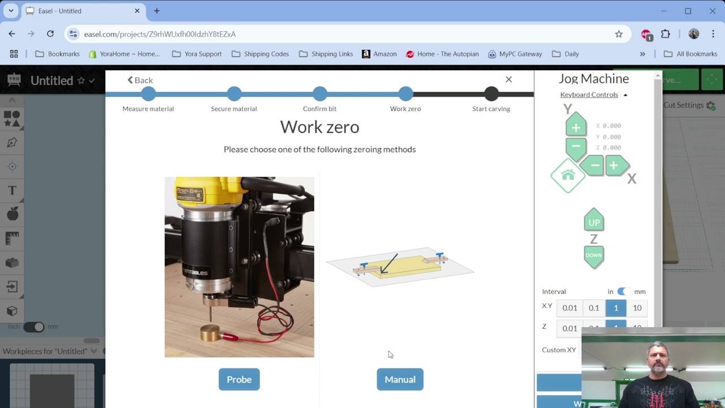Open the 3D box icon in sidebar
The width and height of the screenshot is (725, 408).
click(x=12, y=311)
